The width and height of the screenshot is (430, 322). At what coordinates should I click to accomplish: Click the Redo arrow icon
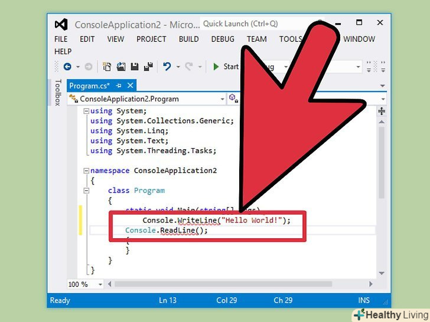tap(189, 67)
